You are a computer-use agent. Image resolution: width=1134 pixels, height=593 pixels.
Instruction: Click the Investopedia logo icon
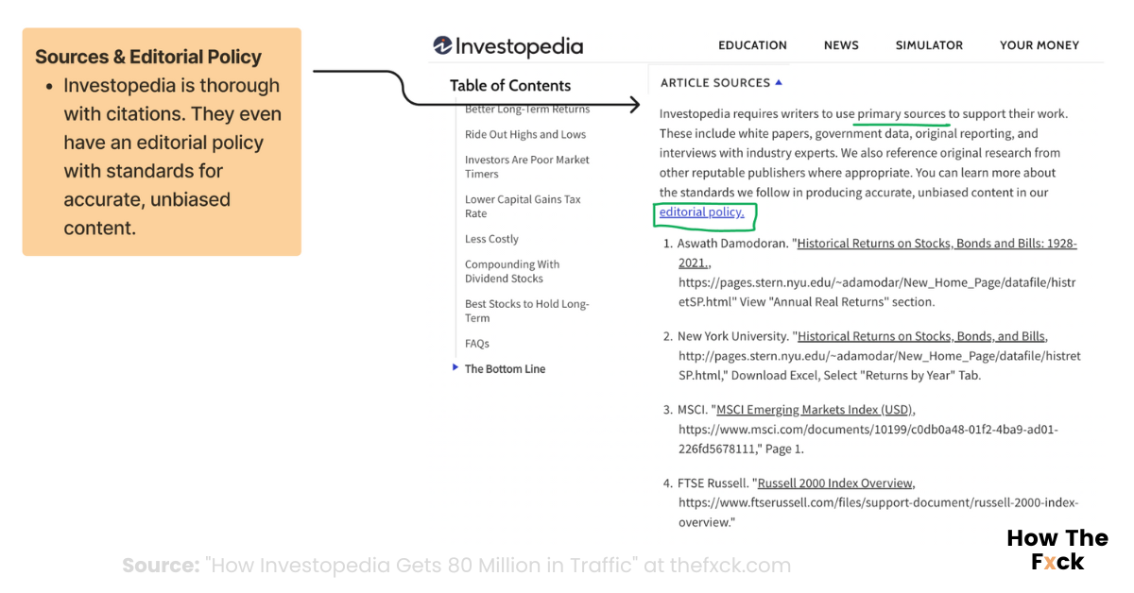pos(442,45)
